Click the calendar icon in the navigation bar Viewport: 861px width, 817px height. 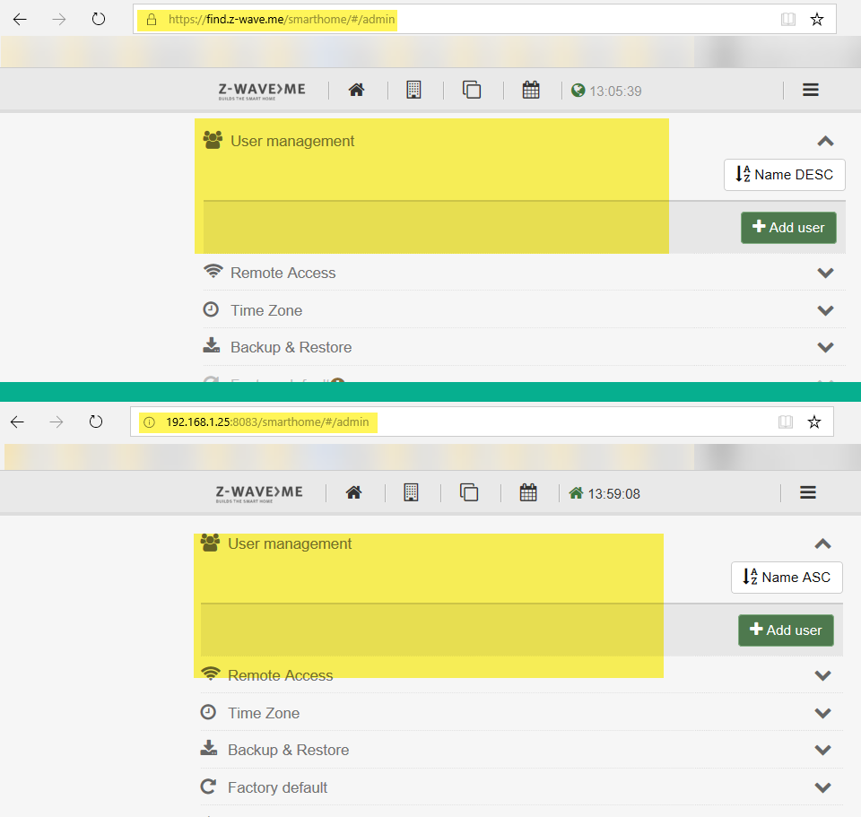pyautogui.click(x=531, y=90)
